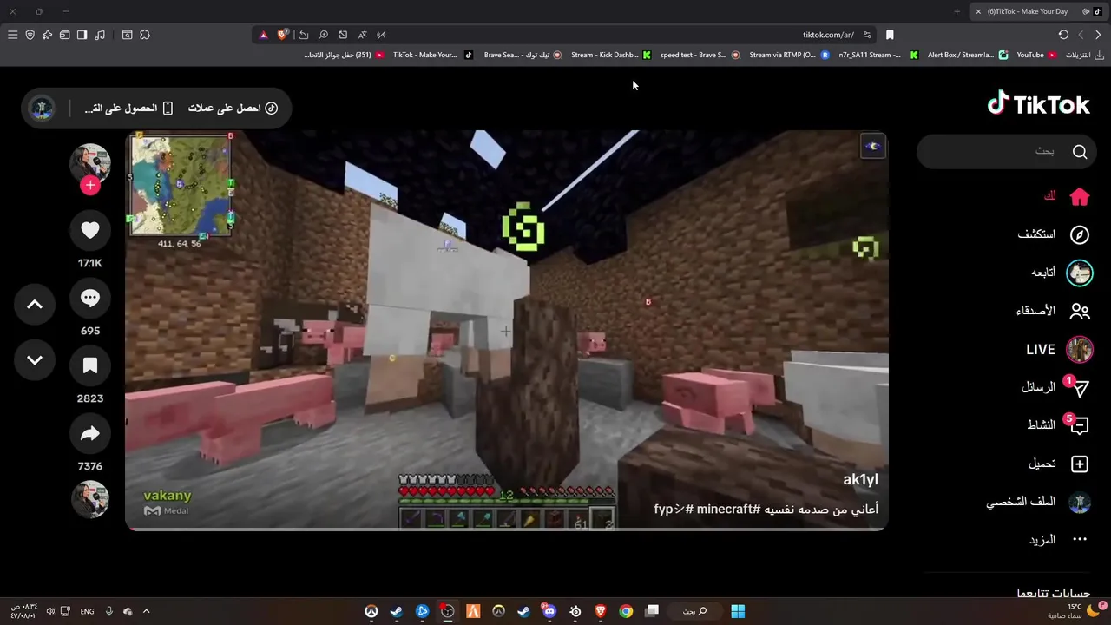Open profile avatar in top pill bar
The width and height of the screenshot is (1111, 625).
[42, 109]
